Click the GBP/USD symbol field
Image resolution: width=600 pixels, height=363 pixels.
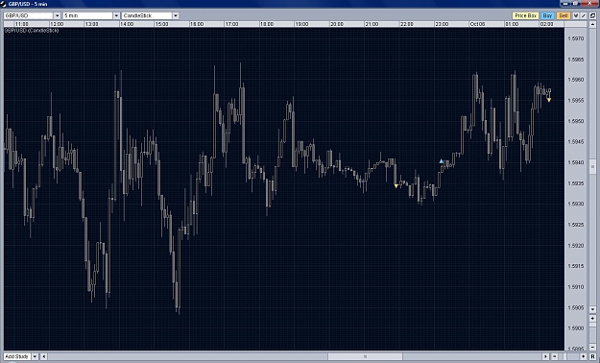[28, 15]
